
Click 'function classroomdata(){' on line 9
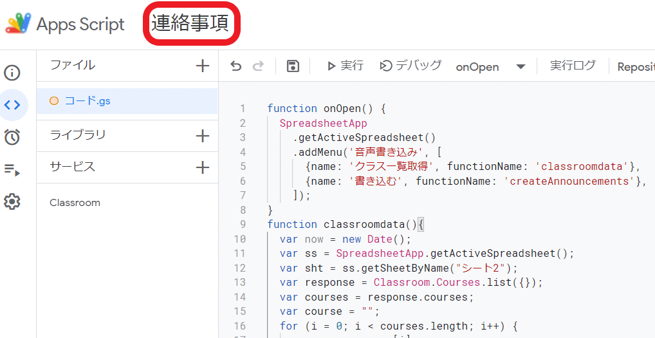(346, 224)
